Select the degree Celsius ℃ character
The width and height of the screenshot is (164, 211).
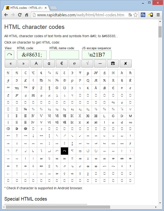tap(33, 73)
